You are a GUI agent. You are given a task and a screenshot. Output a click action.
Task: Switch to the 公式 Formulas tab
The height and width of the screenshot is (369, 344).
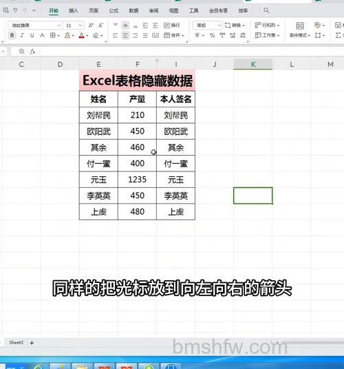tap(114, 10)
